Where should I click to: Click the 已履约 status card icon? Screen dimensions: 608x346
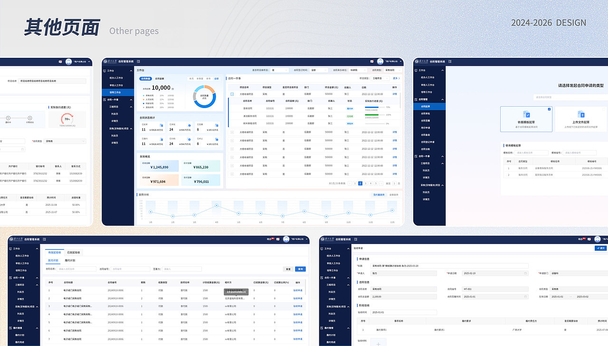click(162, 139)
